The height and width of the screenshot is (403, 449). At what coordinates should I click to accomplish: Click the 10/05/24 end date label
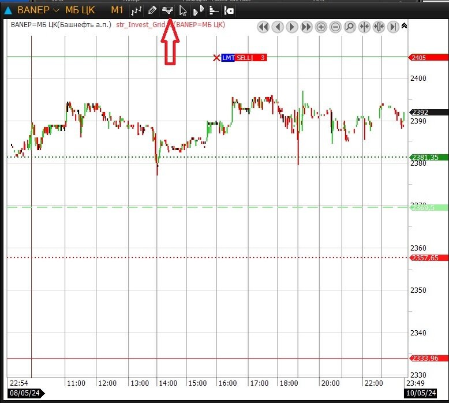(x=421, y=393)
